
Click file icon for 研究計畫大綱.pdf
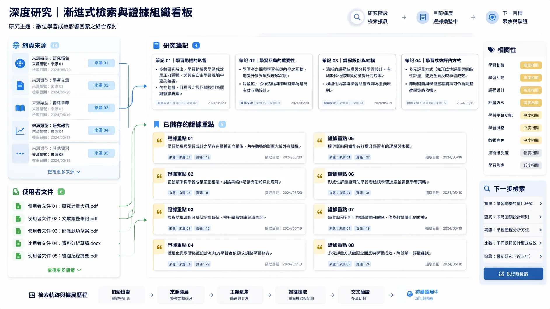coord(18,206)
